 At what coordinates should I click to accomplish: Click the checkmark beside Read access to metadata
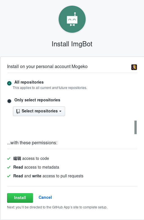tap(9, 167)
